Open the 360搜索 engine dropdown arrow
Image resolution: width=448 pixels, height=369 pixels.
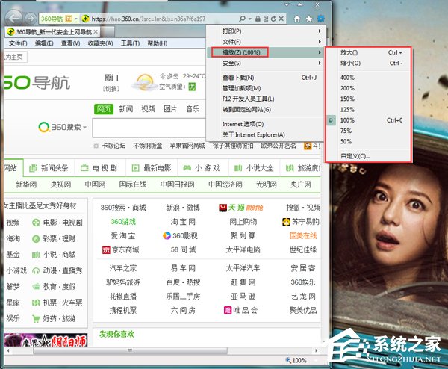point(85,128)
